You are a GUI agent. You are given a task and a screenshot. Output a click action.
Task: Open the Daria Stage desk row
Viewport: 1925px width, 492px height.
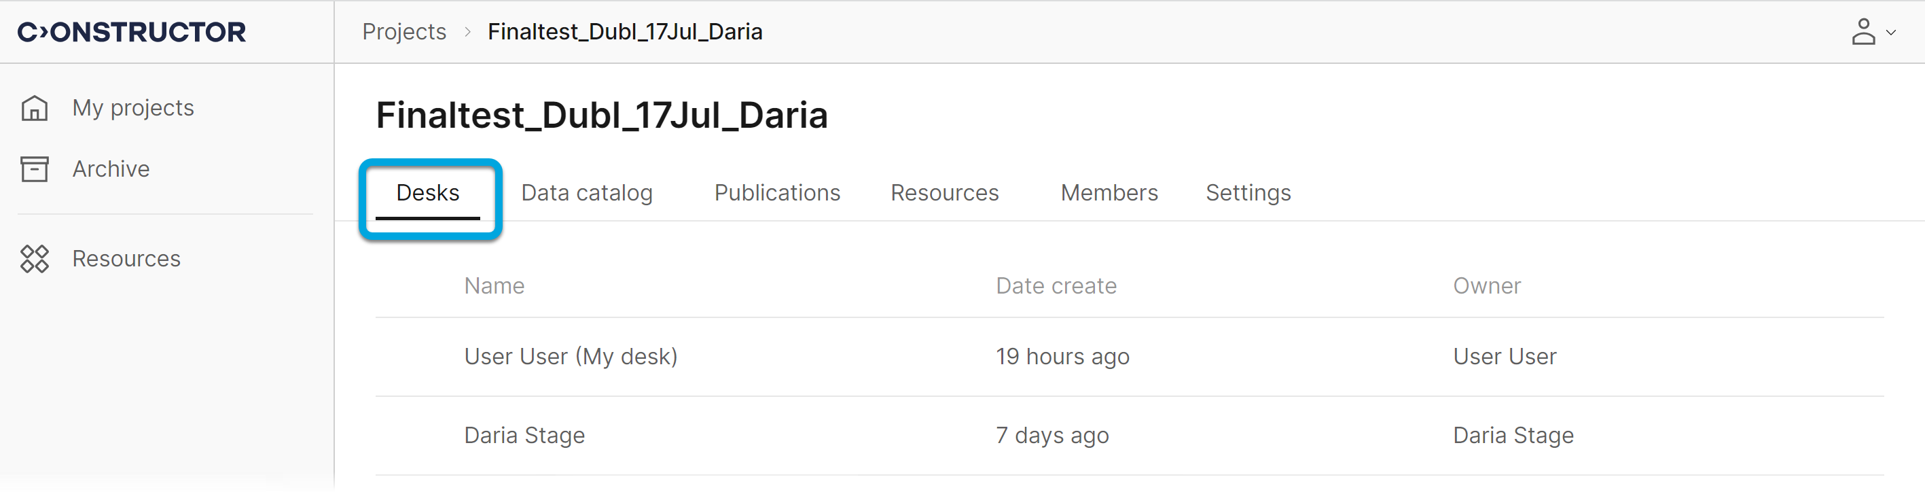click(524, 435)
